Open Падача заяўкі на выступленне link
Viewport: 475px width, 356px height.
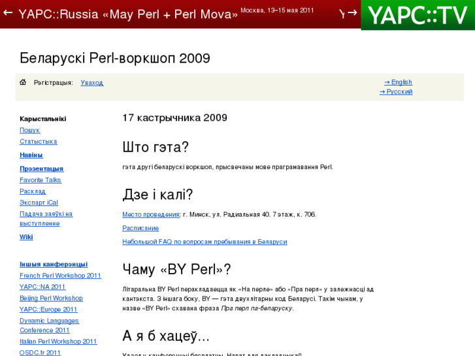click(46, 218)
